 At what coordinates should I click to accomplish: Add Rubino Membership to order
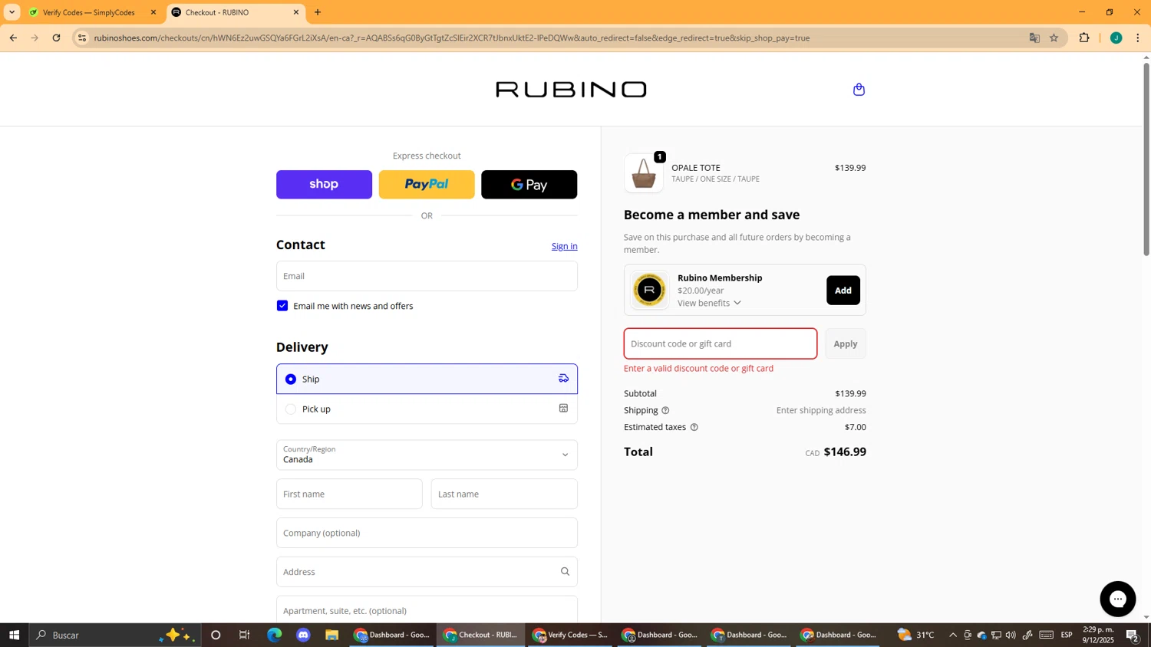click(843, 291)
